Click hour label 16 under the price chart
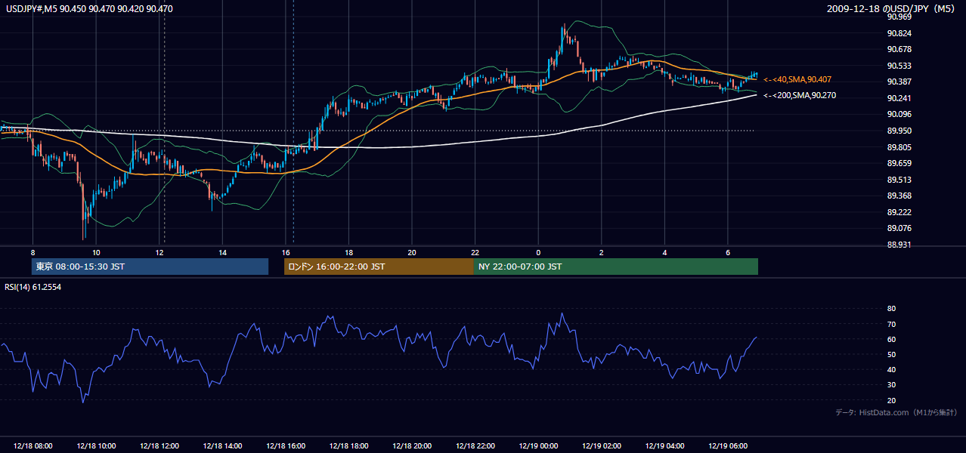The image size is (966, 453). pos(286,252)
